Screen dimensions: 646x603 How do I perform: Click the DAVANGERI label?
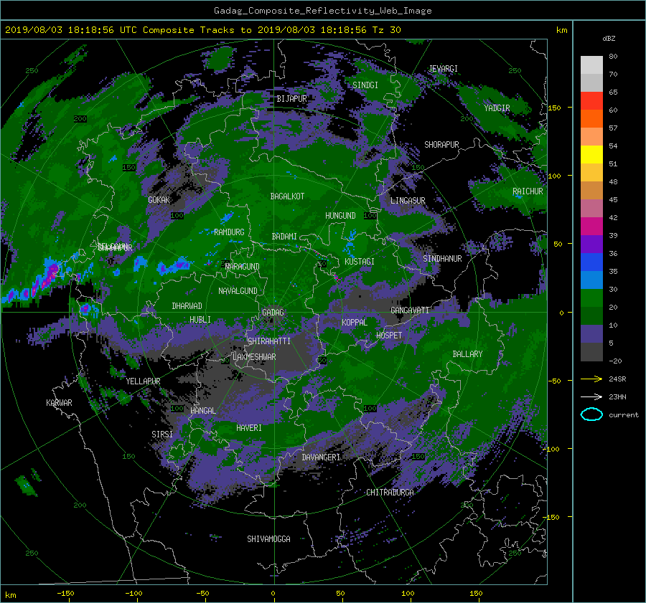(x=321, y=457)
